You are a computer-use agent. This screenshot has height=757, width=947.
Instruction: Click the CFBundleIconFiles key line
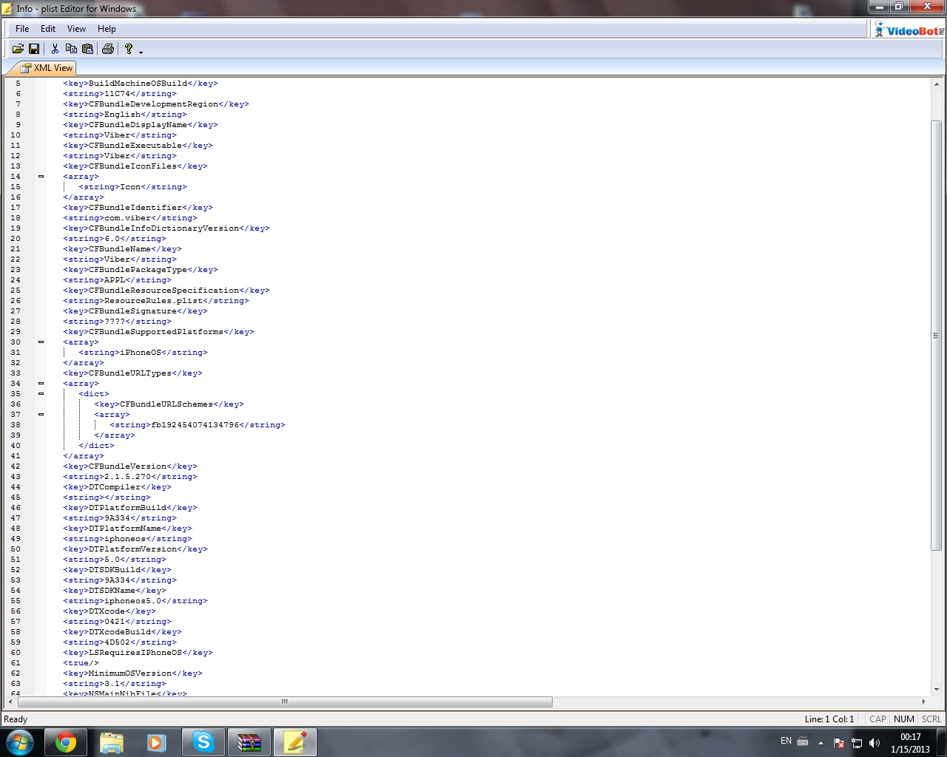click(135, 166)
